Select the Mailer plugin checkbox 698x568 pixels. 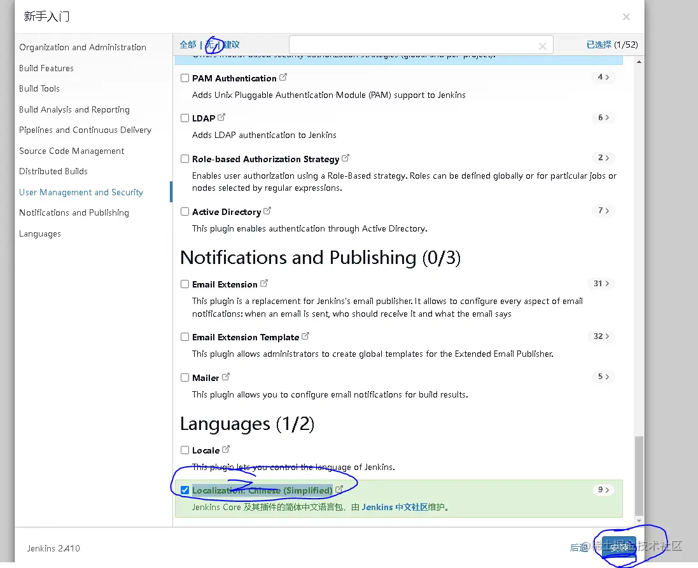pyautogui.click(x=185, y=377)
